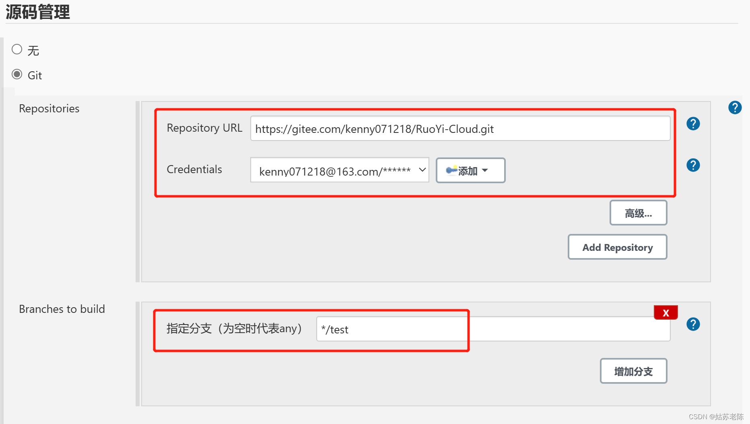Click the Repository URL label text
This screenshot has height=424, width=750.
click(204, 128)
